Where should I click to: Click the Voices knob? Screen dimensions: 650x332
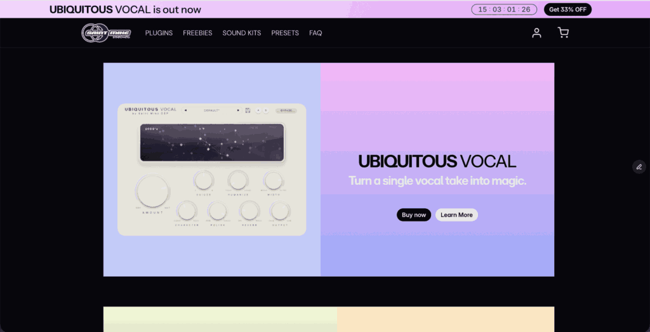(203, 181)
